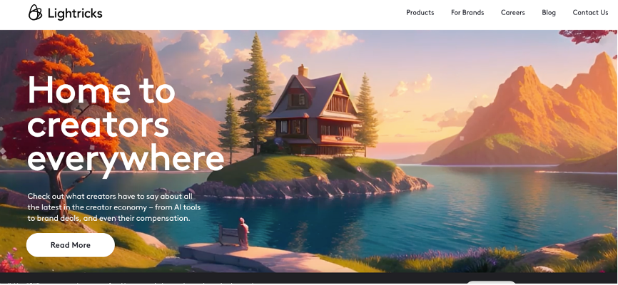Open the Products menu
Screen dimensions: 618x285
[420, 13]
